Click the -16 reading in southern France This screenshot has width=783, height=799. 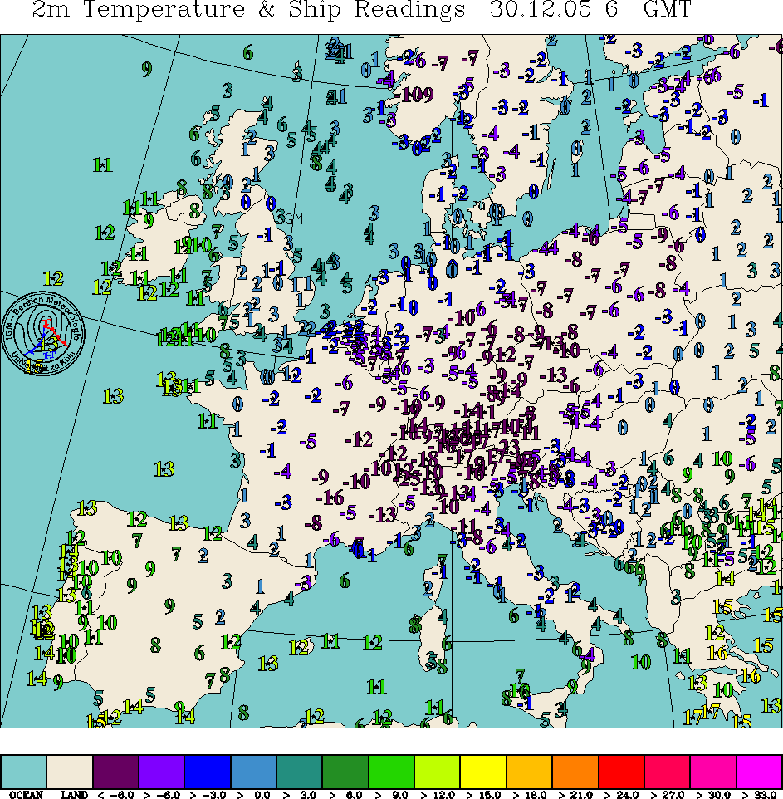(332, 498)
